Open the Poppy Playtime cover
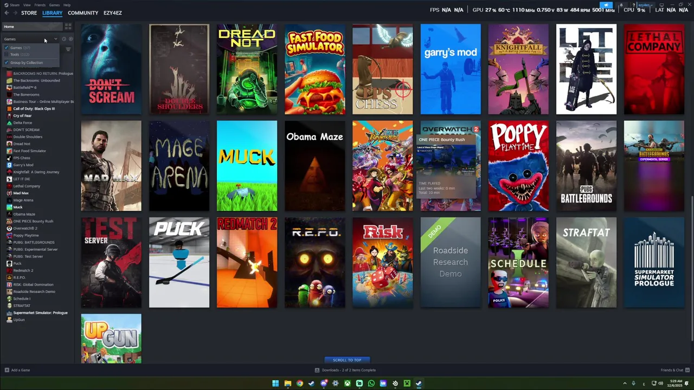This screenshot has height=390, width=694. click(x=518, y=166)
